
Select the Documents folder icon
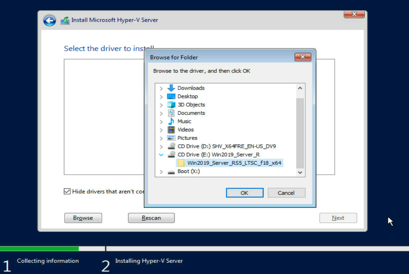[x=171, y=113]
